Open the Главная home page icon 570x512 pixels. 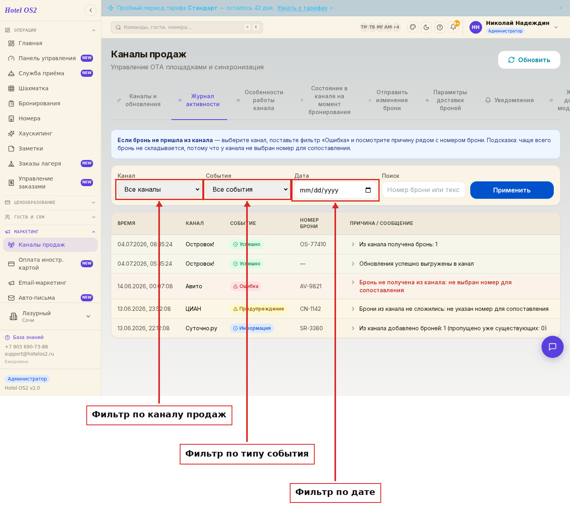click(11, 43)
